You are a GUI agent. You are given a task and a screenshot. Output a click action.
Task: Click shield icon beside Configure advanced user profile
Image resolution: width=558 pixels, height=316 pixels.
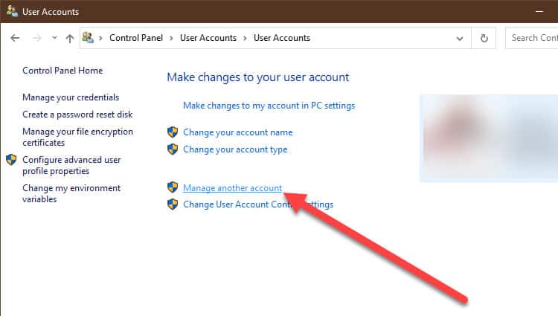pos(11,160)
